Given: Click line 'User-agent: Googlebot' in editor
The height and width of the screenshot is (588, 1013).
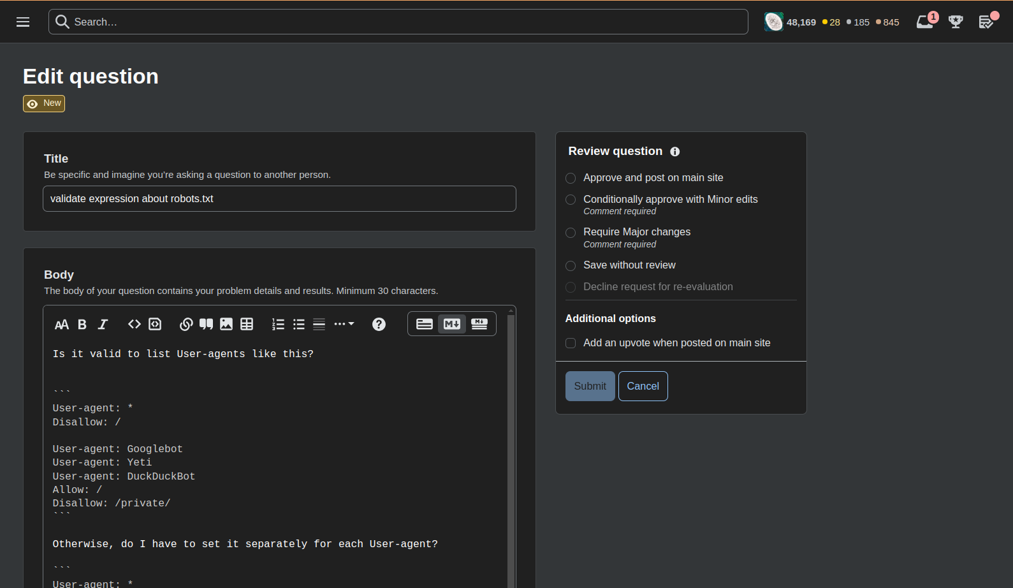Looking at the screenshot, I should tap(118, 449).
